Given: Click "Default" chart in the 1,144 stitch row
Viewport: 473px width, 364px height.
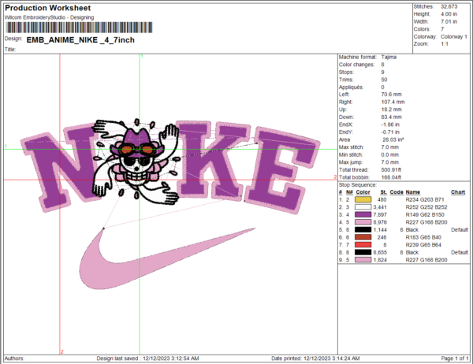Looking at the screenshot, I should (459, 230).
